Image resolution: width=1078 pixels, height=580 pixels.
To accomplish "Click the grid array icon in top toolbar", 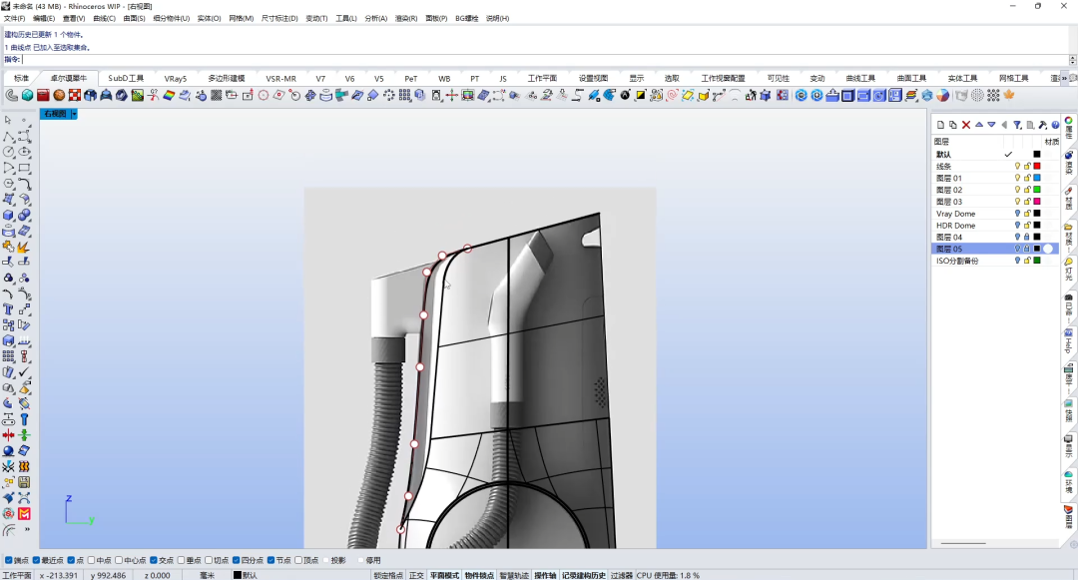I will point(405,96).
